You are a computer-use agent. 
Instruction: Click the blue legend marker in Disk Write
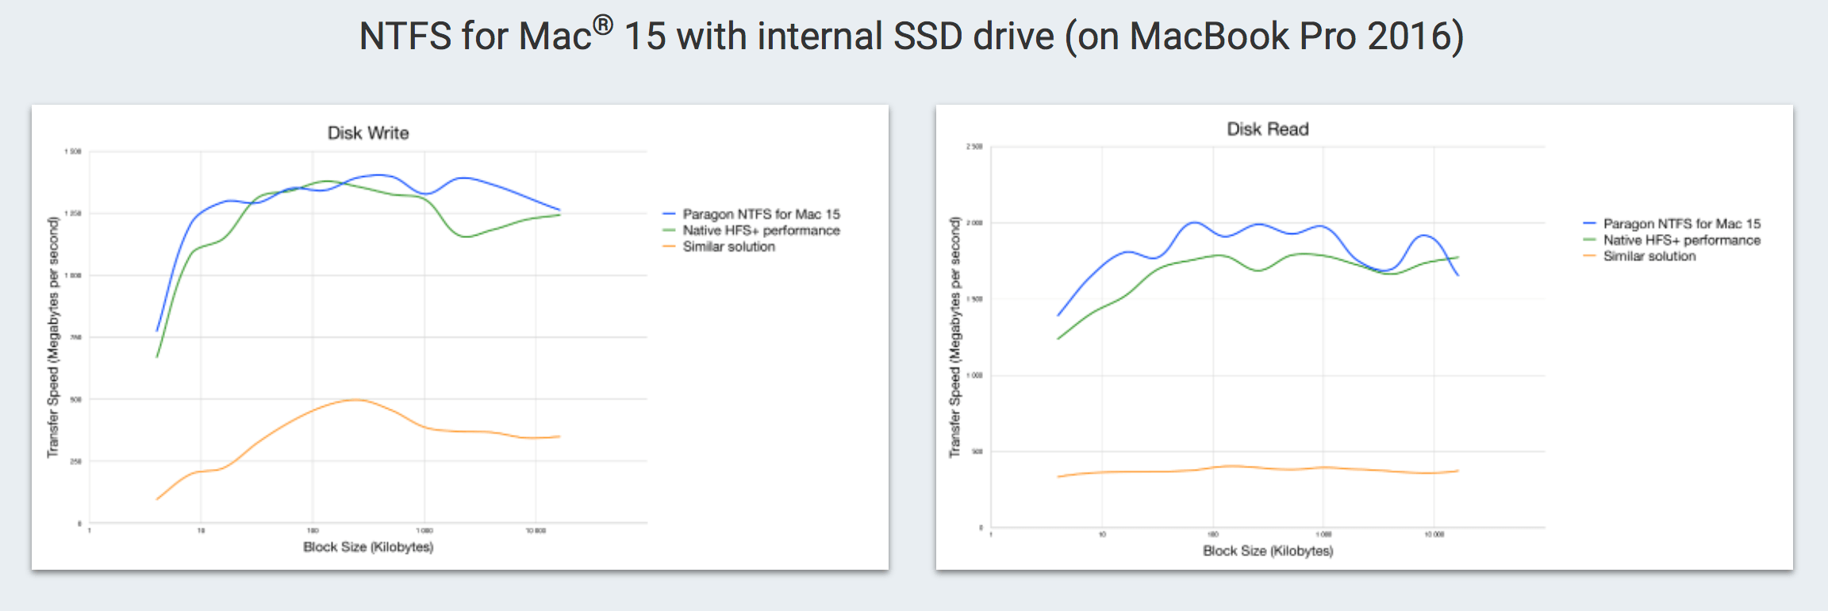click(669, 214)
